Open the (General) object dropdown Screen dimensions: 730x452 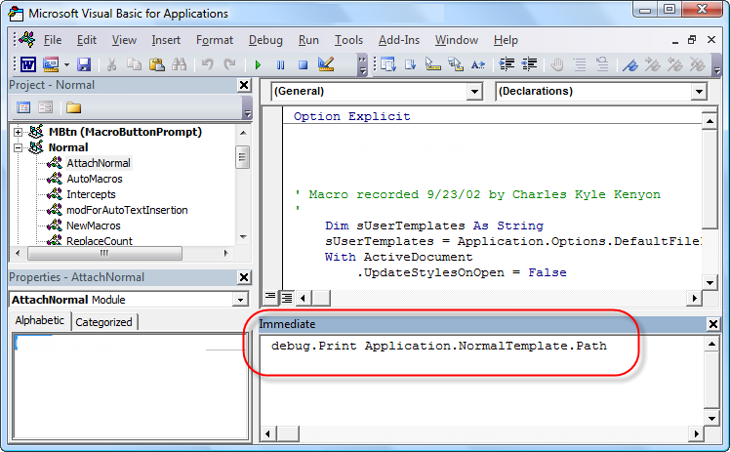(474, 91)
